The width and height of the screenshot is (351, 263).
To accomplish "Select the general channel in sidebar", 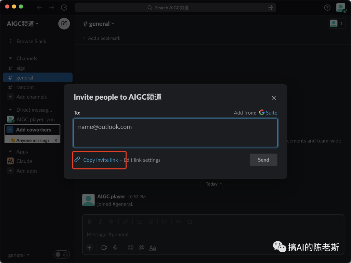I will (38, 78).
